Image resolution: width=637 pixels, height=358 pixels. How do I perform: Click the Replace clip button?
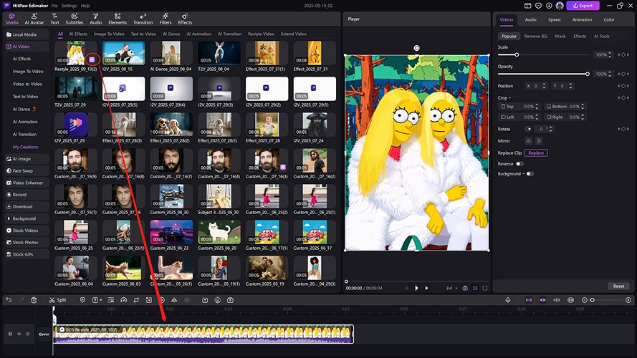pyautogui.click(x=536, y=153)
